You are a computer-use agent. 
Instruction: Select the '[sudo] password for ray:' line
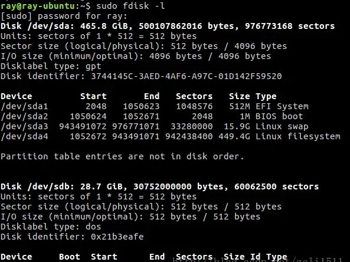64,16
